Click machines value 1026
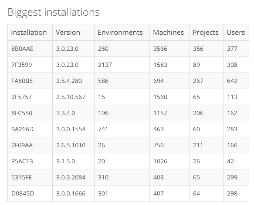254x205 pixels. pyautogui.click(x=160, y=161)
